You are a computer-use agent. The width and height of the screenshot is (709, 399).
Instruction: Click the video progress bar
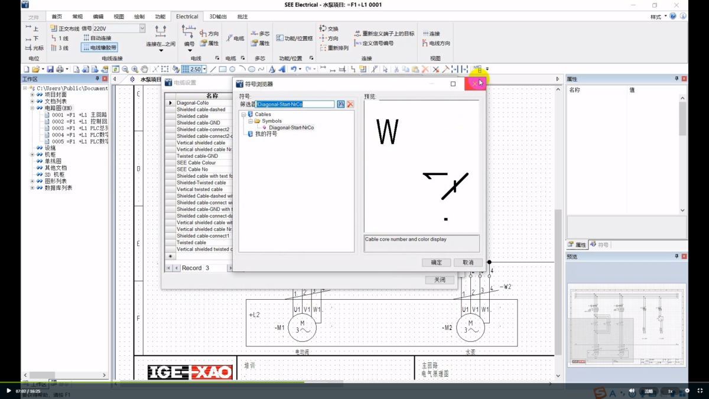click(x=354, y=382)
